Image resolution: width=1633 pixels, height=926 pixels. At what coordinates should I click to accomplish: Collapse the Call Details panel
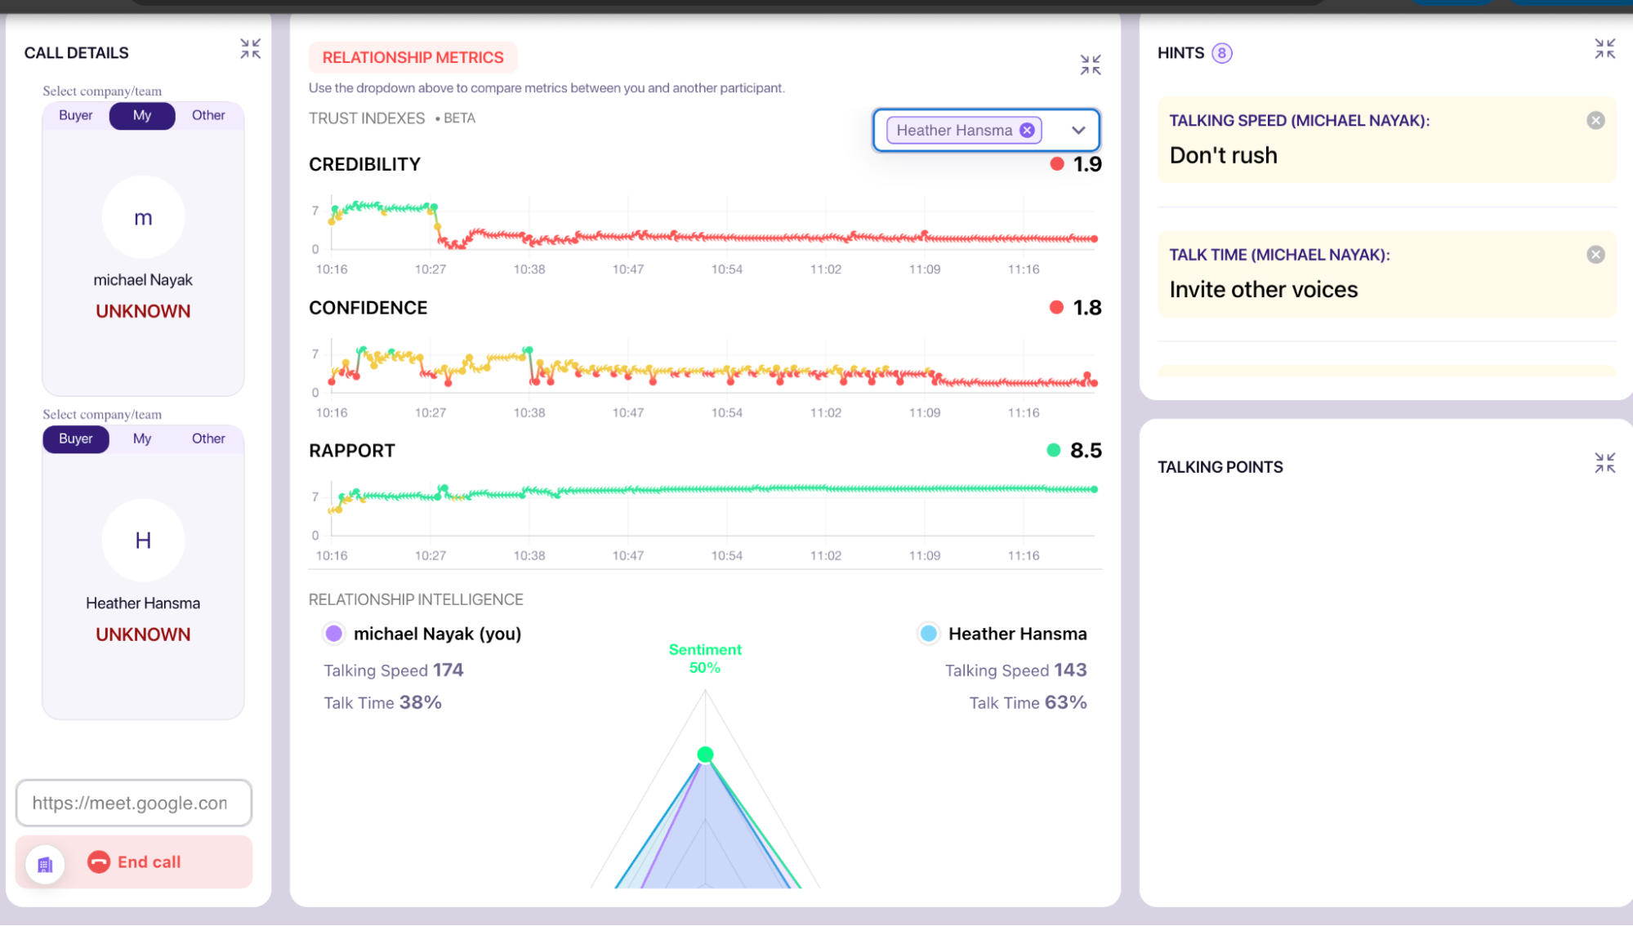[x=250, y=49]
